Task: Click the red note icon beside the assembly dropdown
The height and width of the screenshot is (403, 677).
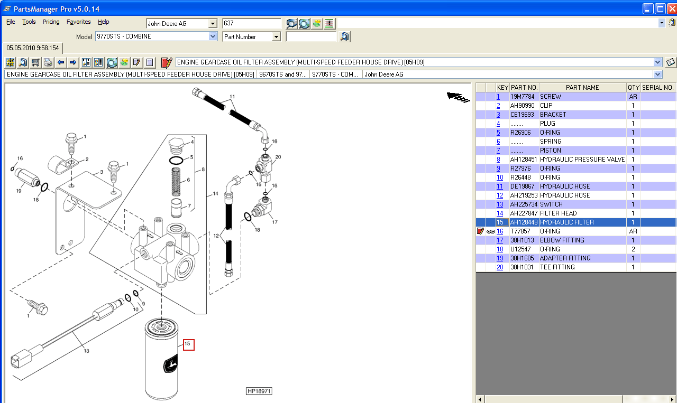Action: (167, 62)
